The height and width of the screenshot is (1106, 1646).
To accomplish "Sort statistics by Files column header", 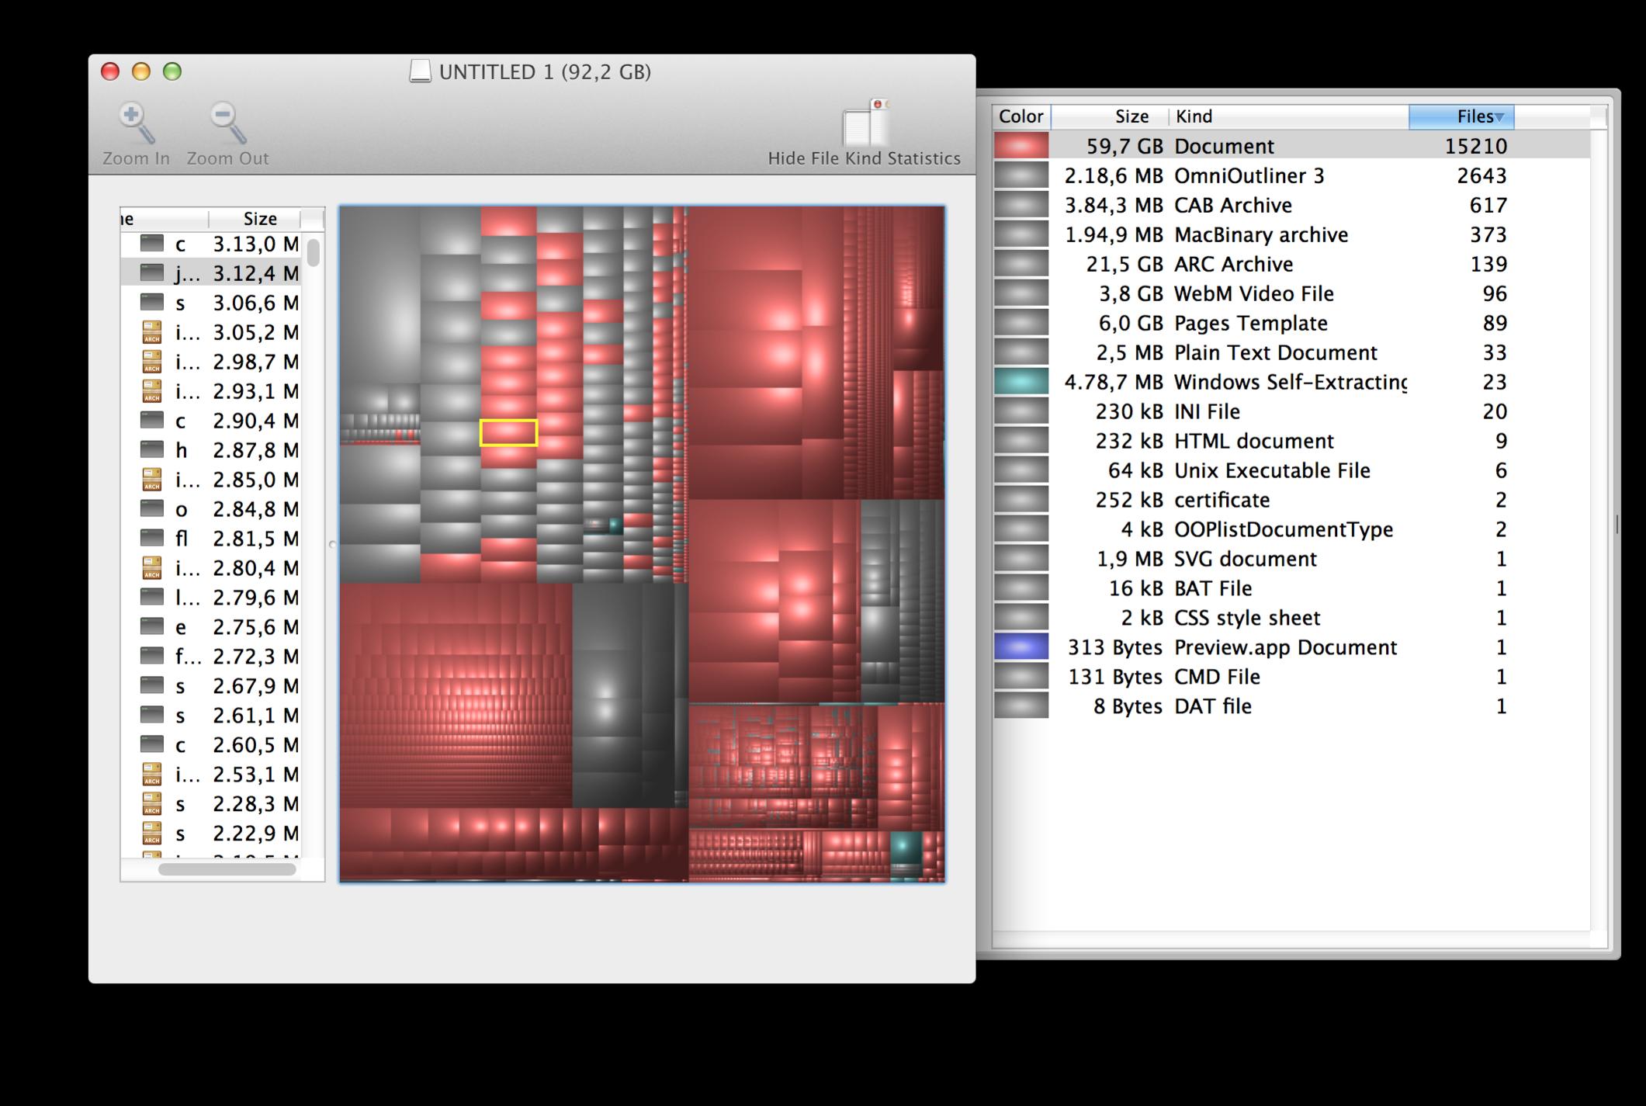I will tap(1461, 116).
